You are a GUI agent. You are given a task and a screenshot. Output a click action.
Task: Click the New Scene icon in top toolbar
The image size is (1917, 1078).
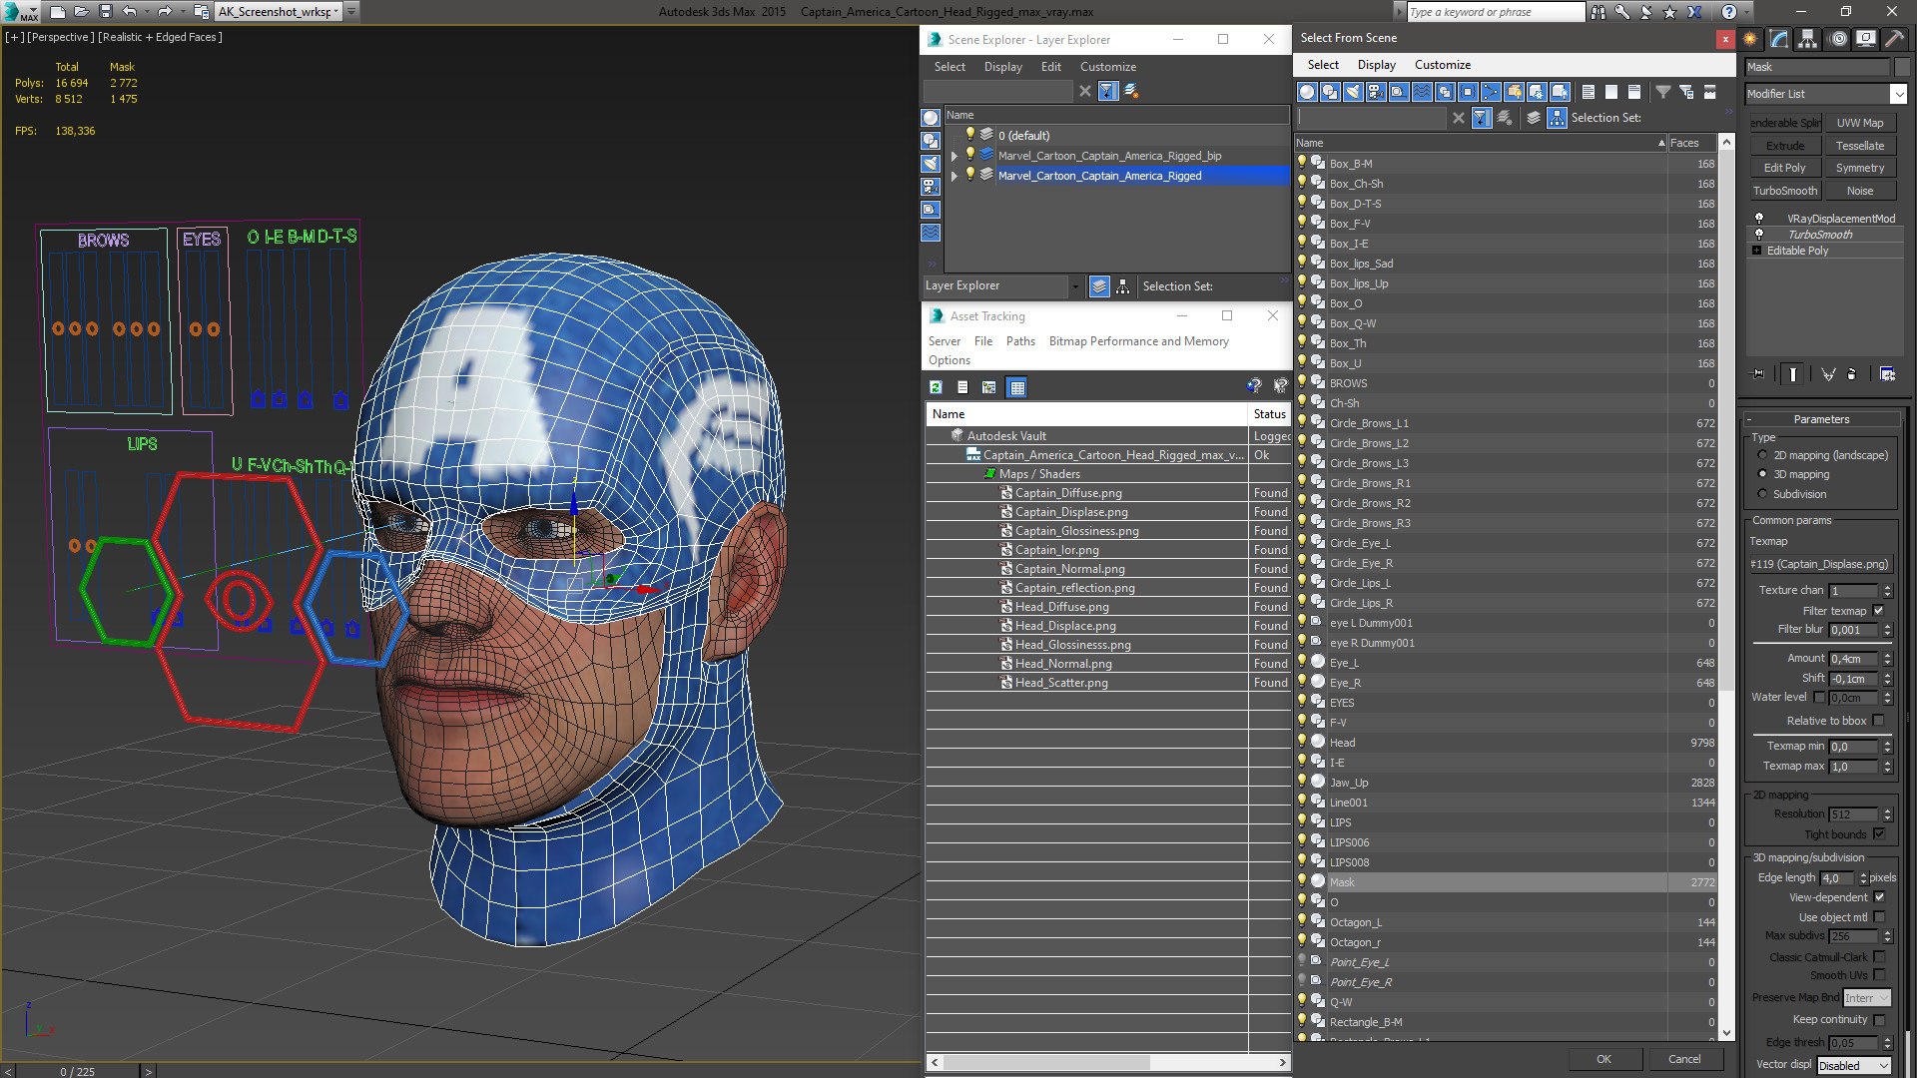(x=58, y=12)
